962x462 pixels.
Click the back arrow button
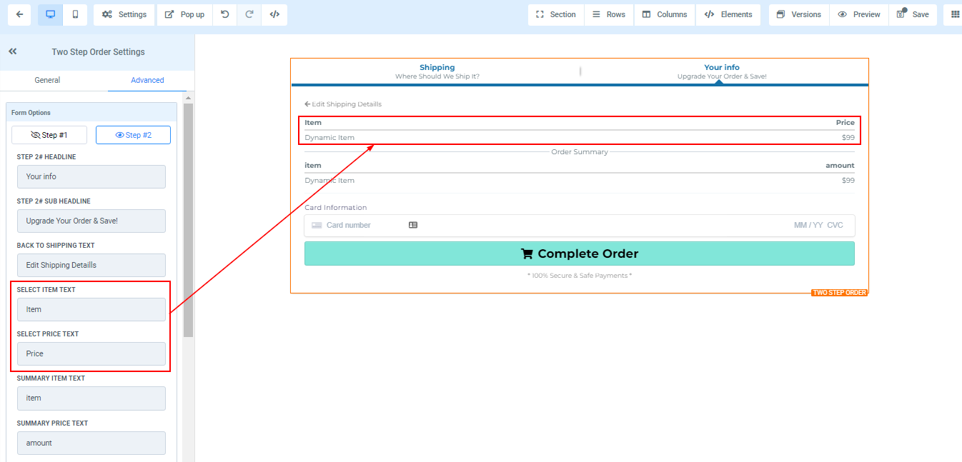19,14
